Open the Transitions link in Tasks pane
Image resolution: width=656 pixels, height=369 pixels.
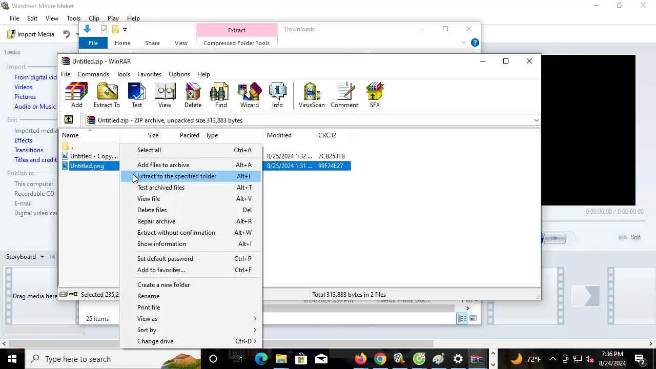pyautogui.click(x=29, y=150)
